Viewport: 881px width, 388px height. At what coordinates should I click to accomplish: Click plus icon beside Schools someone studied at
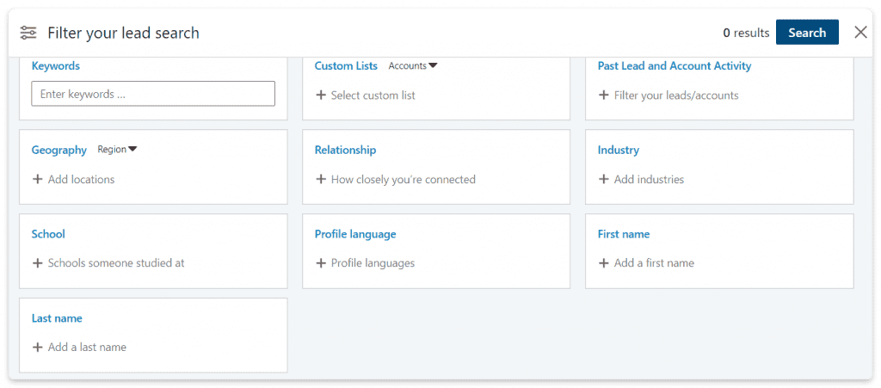(x=38, y=263)
